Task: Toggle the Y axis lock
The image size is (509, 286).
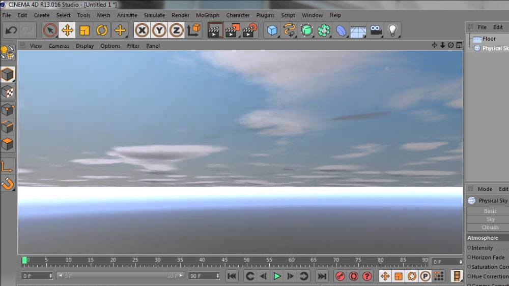Action: (159, 30)
